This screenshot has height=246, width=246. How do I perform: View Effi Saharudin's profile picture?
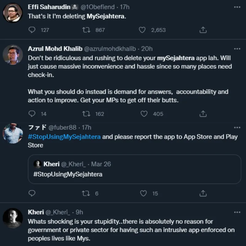click(x=13, y=13)
